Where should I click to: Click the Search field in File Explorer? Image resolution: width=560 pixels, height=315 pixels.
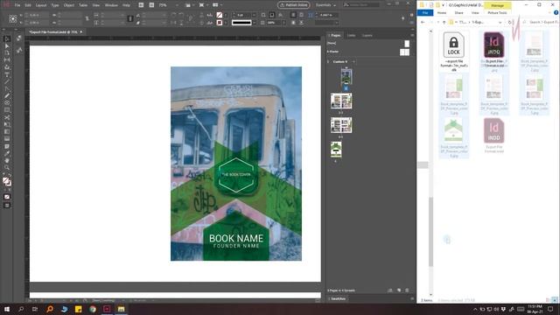coord(540,22)
